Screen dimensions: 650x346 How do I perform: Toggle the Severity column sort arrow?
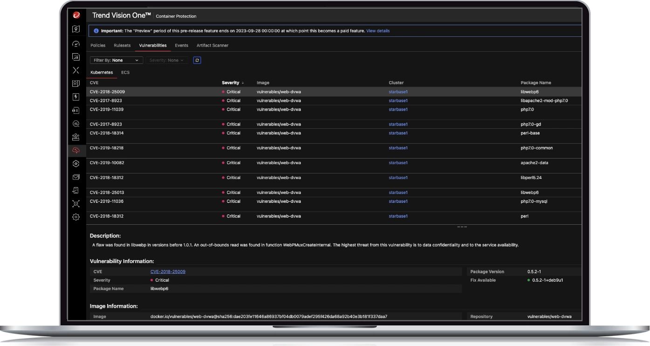pyautogui.click(x=243, y=83)
